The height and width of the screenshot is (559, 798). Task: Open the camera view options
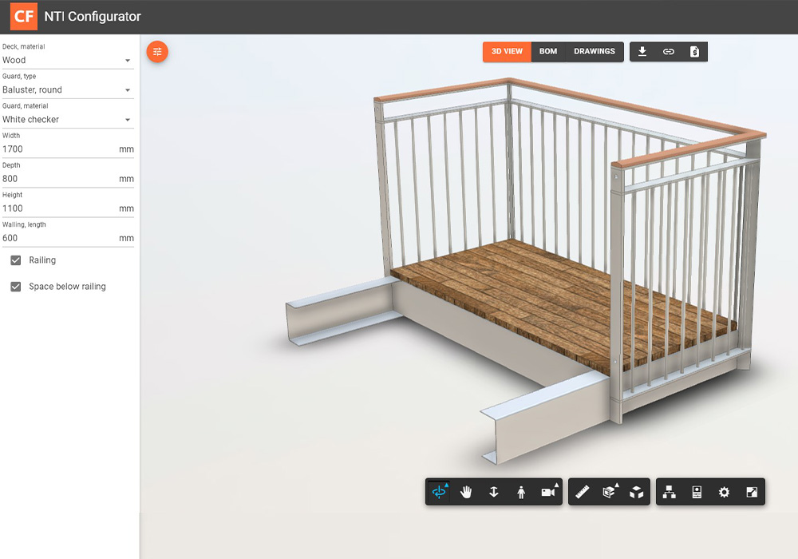pos(548,493)
